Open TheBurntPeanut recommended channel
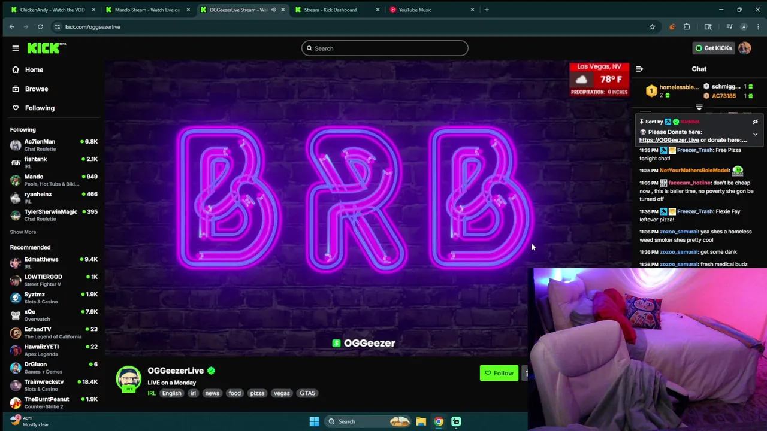767x431 pixels. coord(53,402)
